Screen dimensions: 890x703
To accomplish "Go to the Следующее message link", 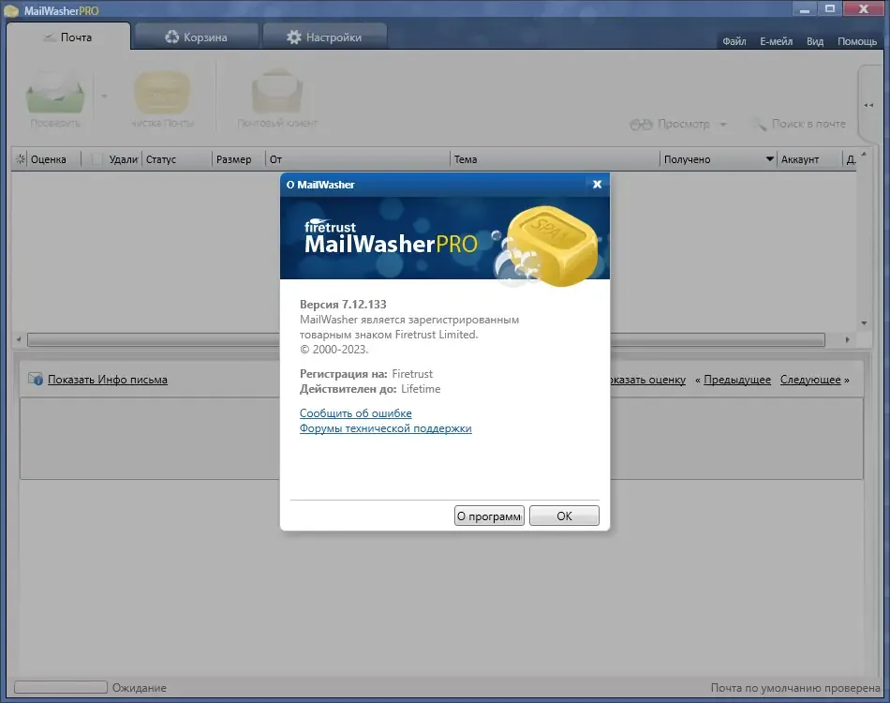I will 810,380.
